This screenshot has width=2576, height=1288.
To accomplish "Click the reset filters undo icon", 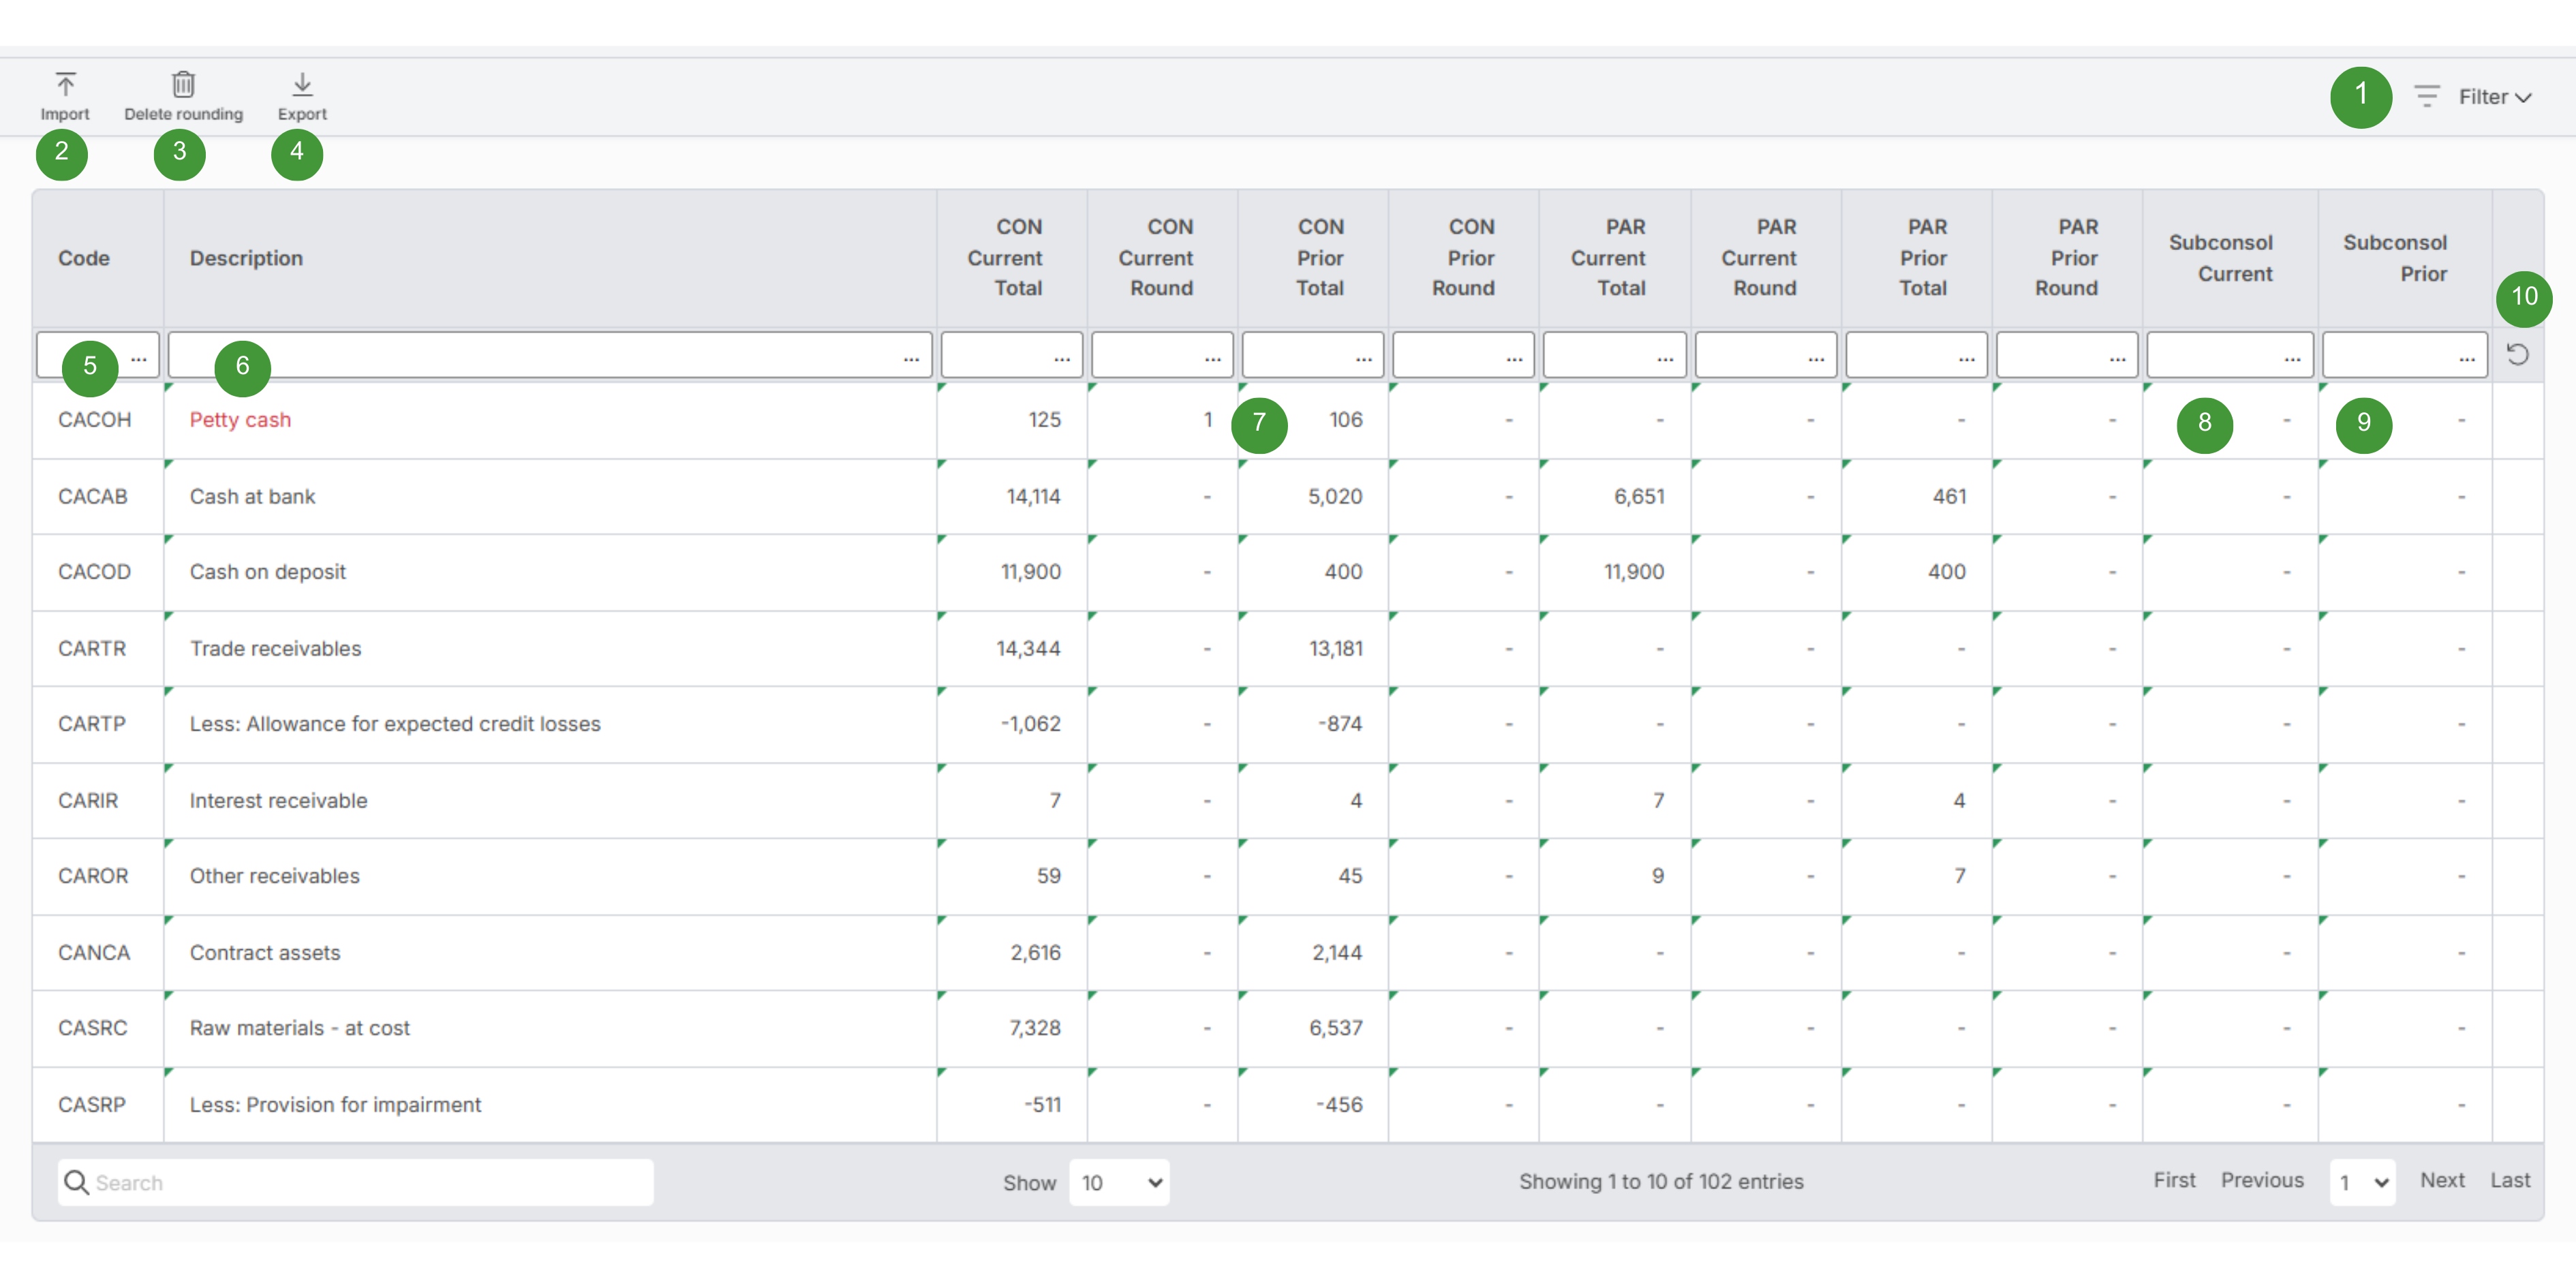I will 2519,354.
